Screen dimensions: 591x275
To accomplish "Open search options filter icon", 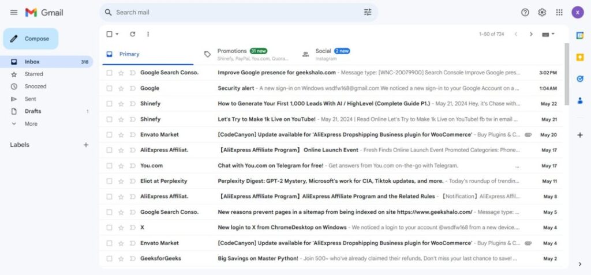I will [x=368, y=13].
